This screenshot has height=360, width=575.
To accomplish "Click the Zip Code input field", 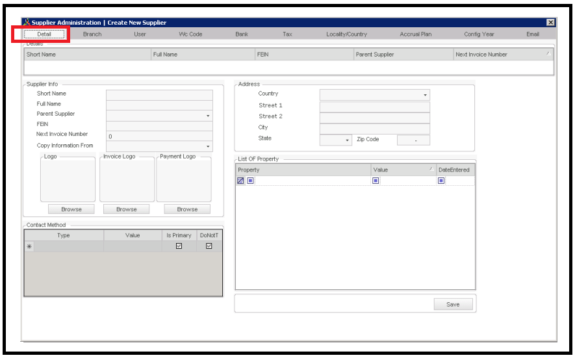I will coord(414,140).
